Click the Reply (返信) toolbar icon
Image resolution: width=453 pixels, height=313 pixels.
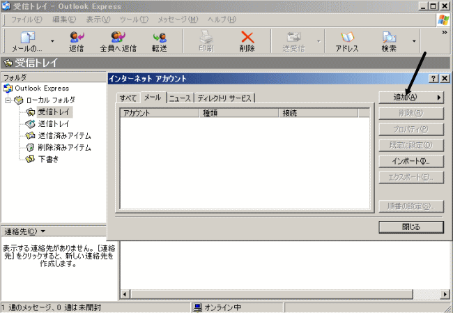[x=76, y=38]
